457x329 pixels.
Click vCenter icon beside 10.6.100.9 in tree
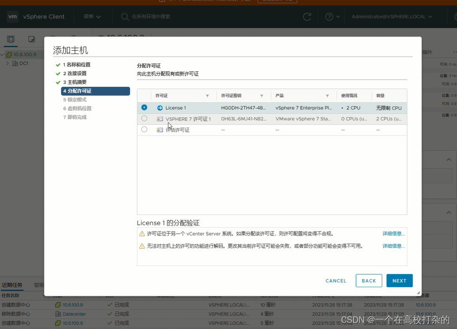9,54
